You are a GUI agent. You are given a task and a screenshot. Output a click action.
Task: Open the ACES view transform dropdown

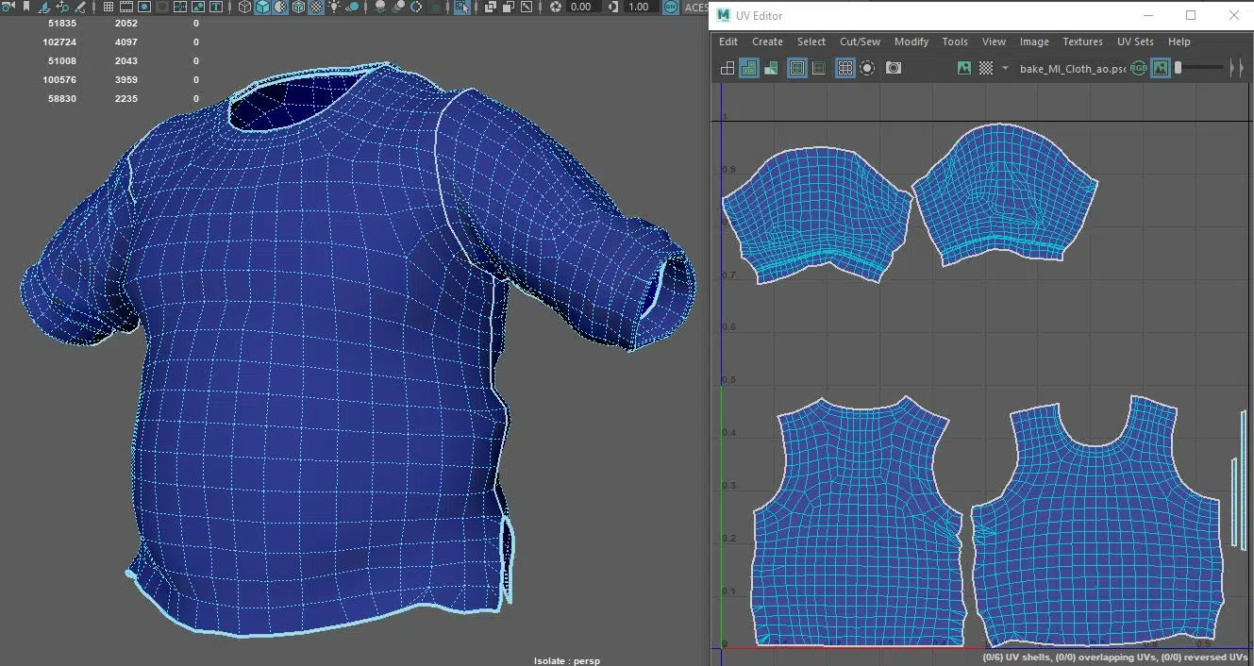pyautogui.click(x=696, y=8)
